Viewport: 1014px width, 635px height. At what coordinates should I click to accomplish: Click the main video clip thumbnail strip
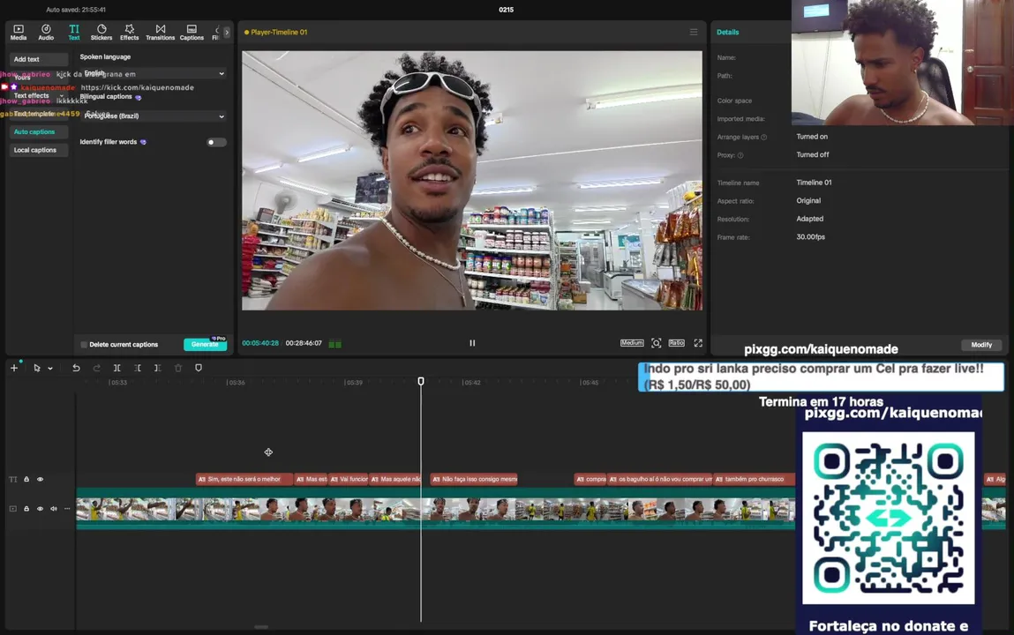tap(436, 509)
